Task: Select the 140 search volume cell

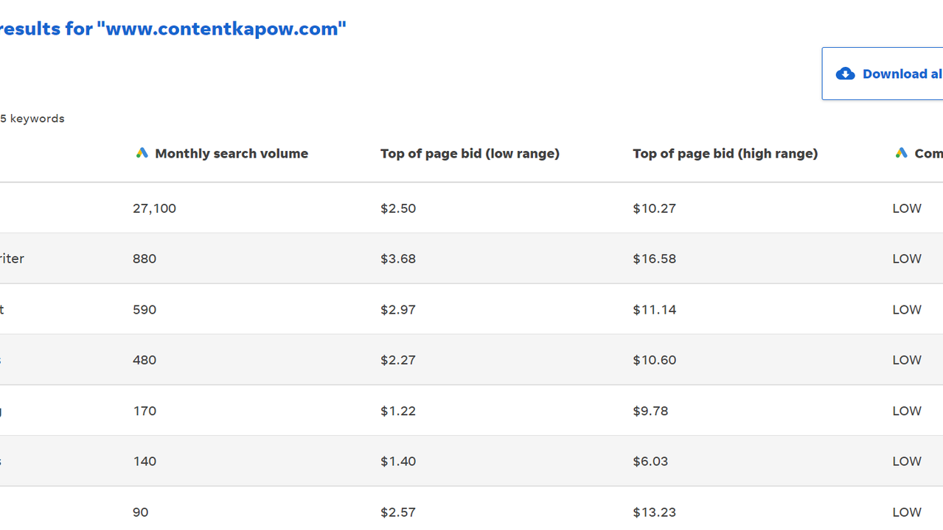Action: tap(145, 462)
